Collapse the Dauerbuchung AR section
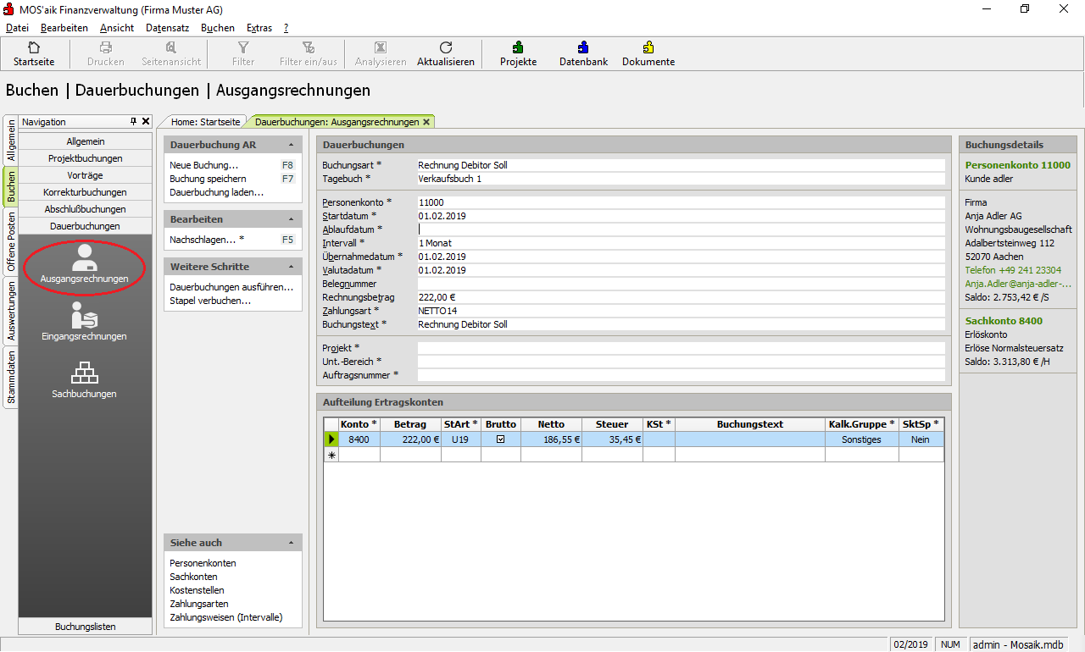 (291, 145)
